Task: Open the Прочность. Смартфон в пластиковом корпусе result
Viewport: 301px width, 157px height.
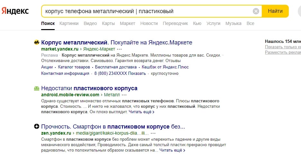Action: [113, 127]
